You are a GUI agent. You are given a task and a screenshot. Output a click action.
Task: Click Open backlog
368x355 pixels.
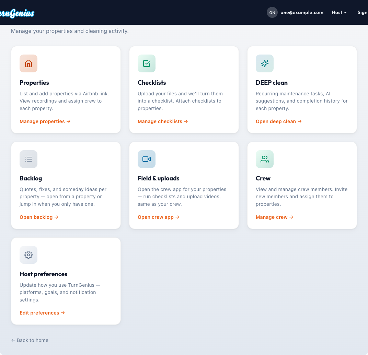click(x=39, y=217)
